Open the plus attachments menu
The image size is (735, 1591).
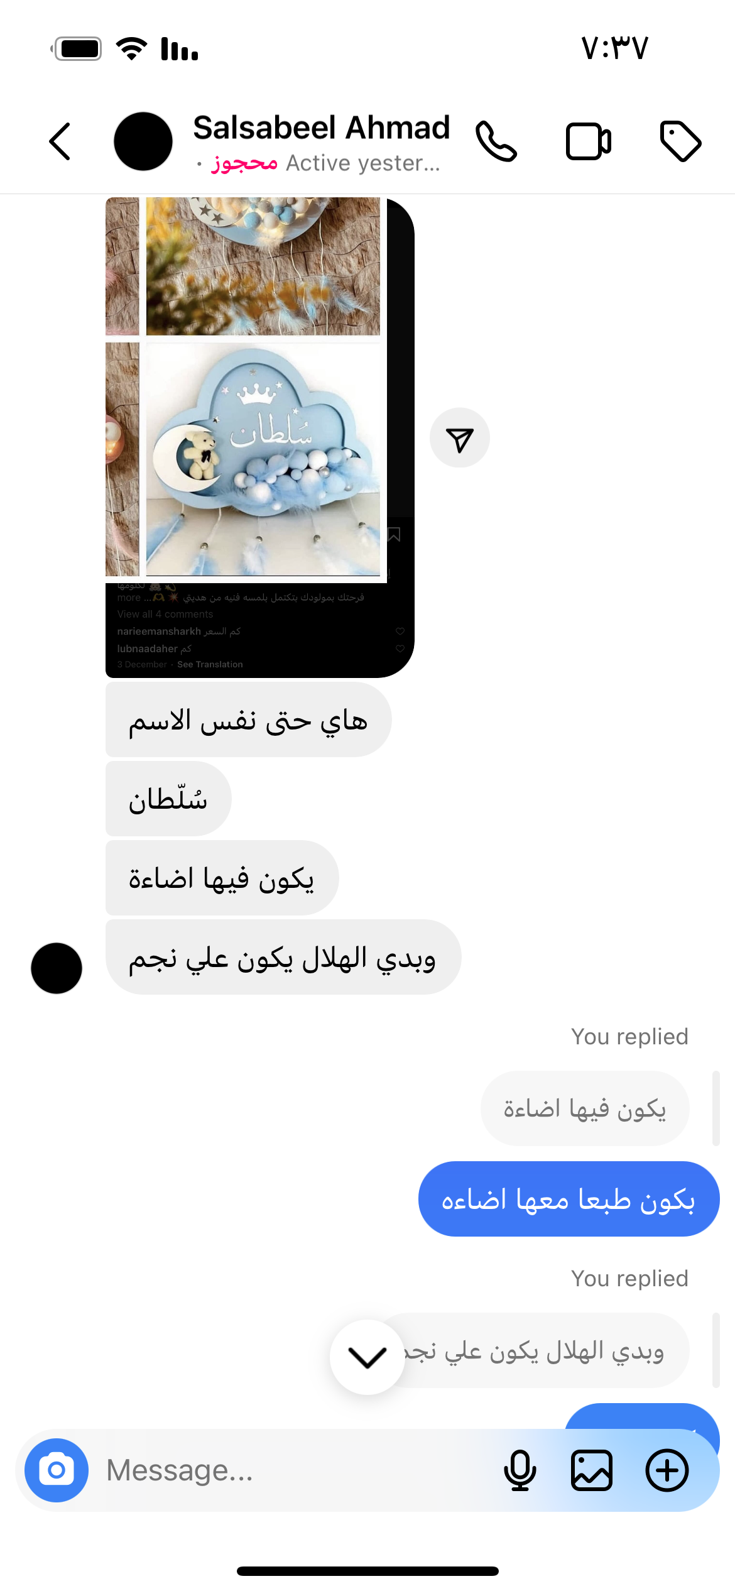coord(667,1470)
